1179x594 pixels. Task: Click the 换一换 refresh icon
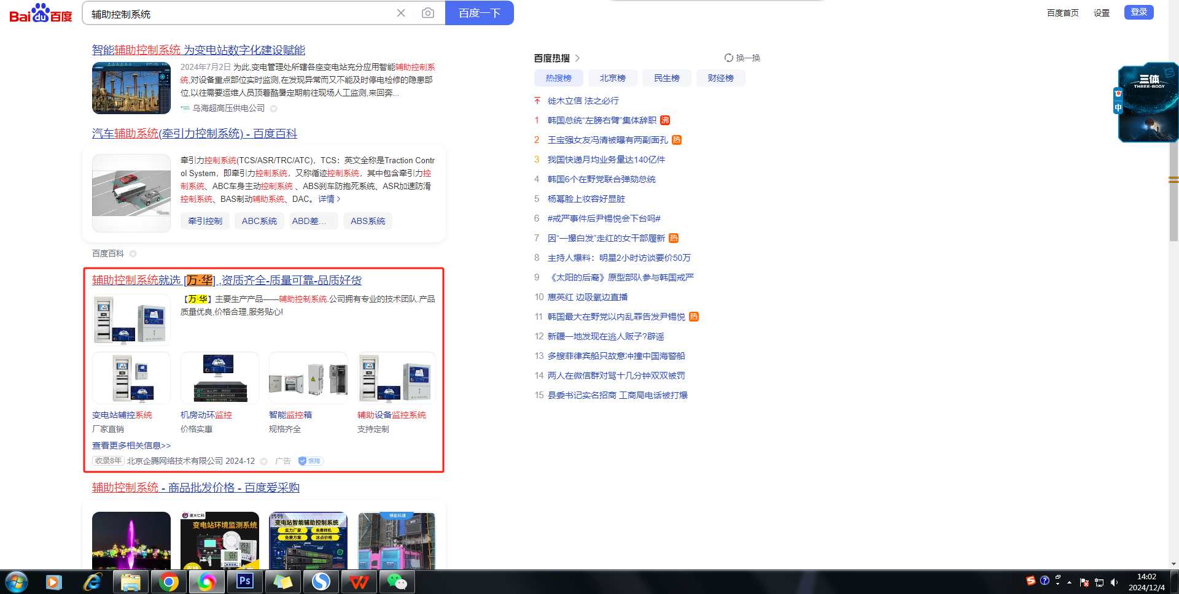coord(729,58)
